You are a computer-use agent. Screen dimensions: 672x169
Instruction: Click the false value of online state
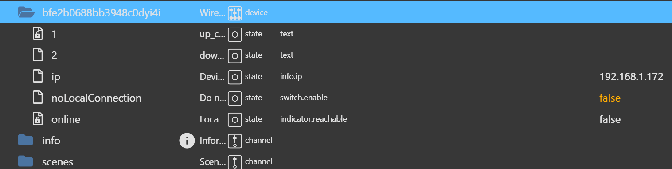(610, 119)
